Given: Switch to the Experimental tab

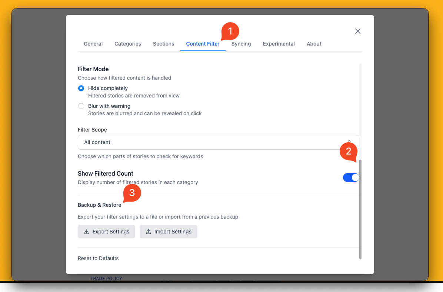Looking at the screenshot, I should tap(279, 44).
